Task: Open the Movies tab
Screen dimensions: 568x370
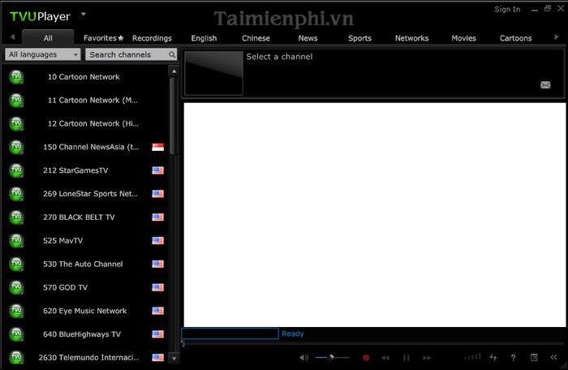Action: click(x=463, y=38)
